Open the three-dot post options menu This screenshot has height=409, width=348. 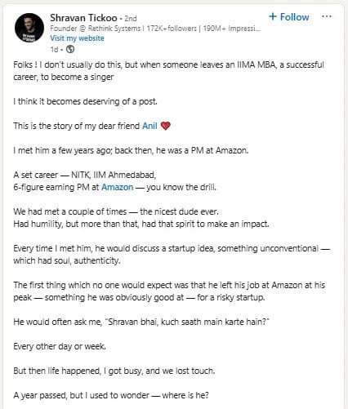pos(327,16)
